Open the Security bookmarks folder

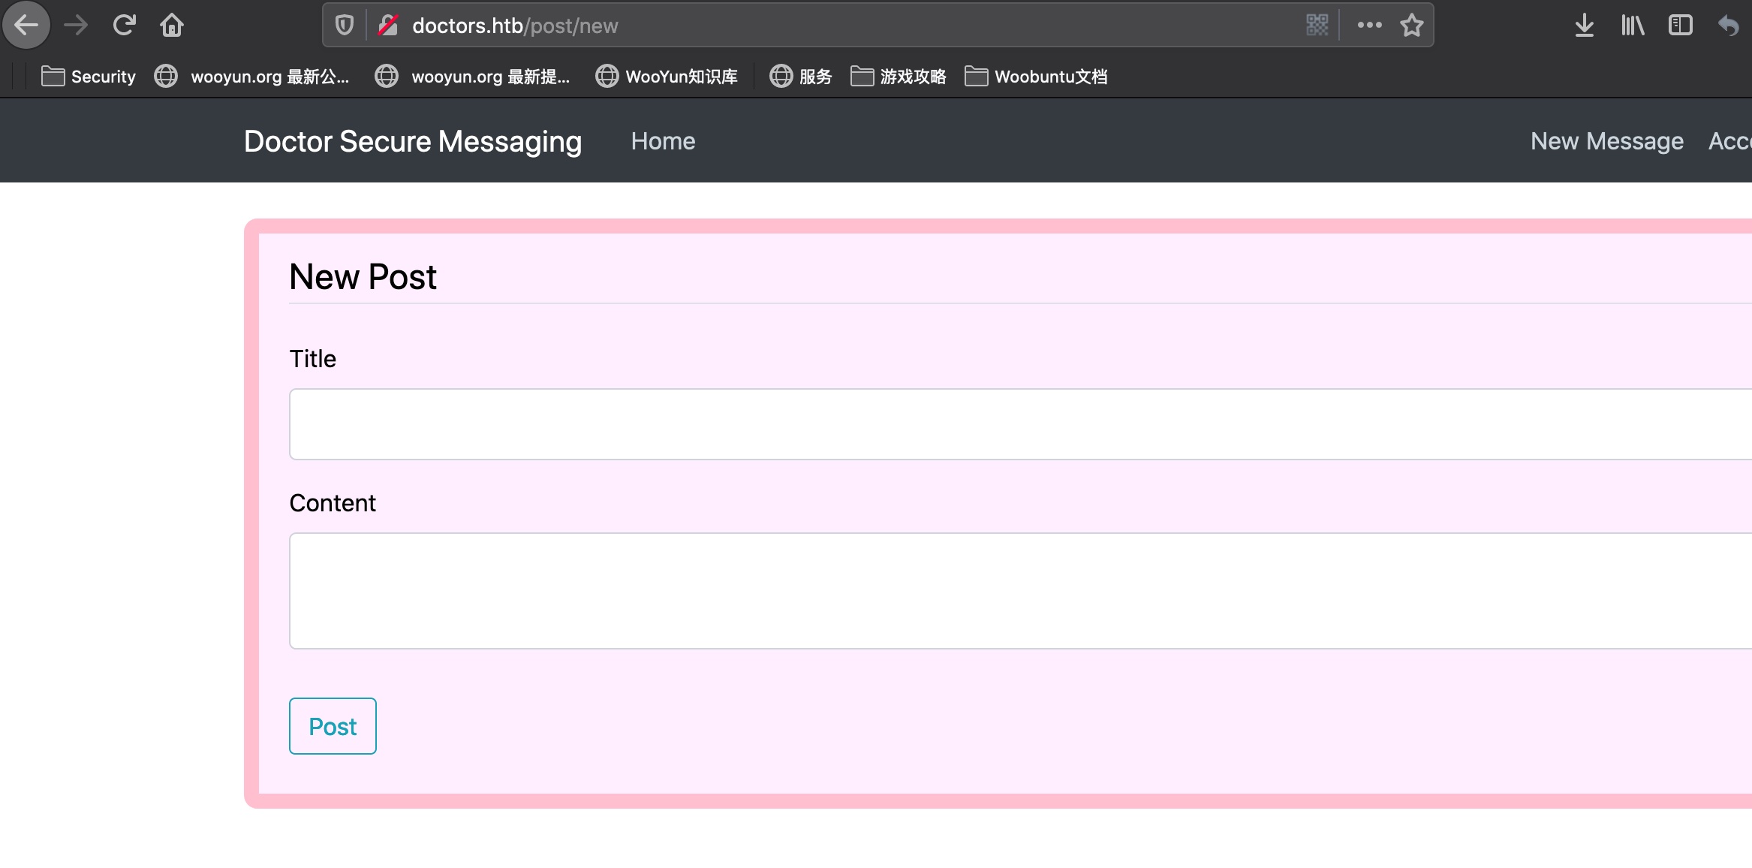tap(89, 77)
